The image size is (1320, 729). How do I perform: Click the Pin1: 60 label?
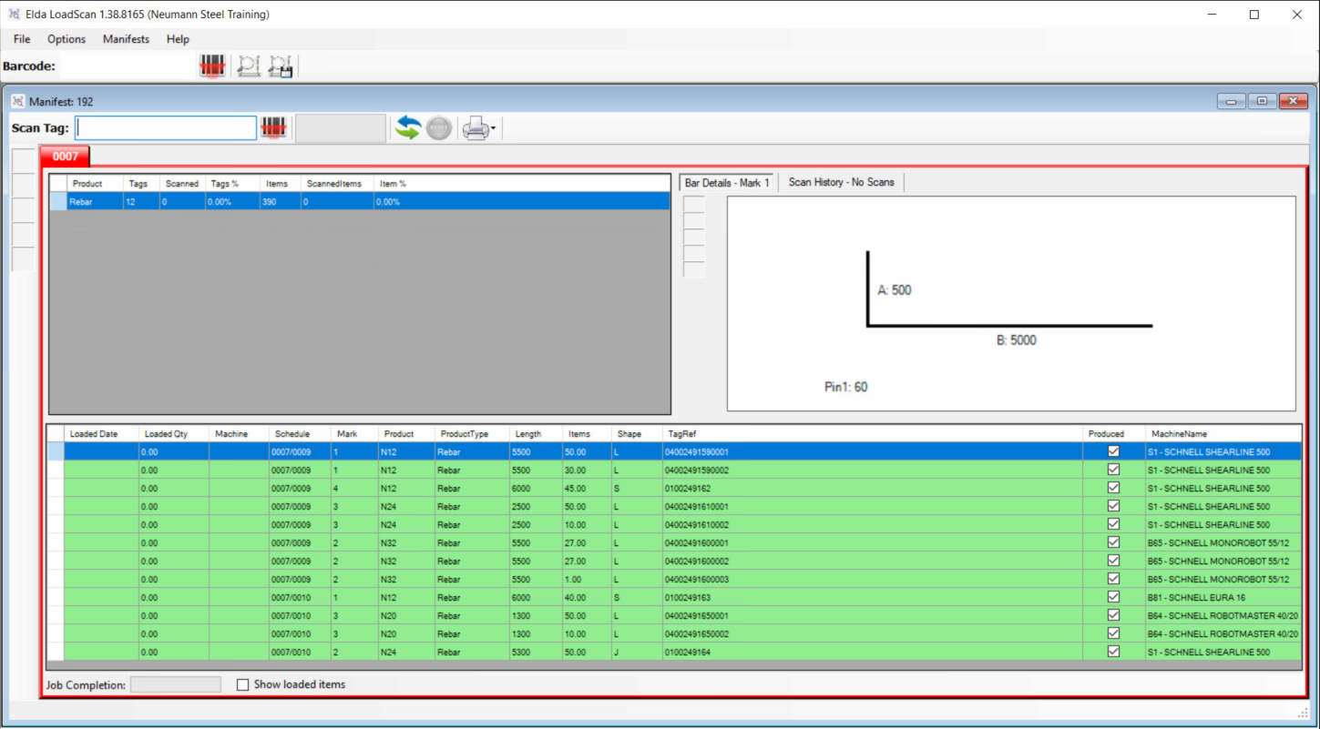(x=845, y=387)
